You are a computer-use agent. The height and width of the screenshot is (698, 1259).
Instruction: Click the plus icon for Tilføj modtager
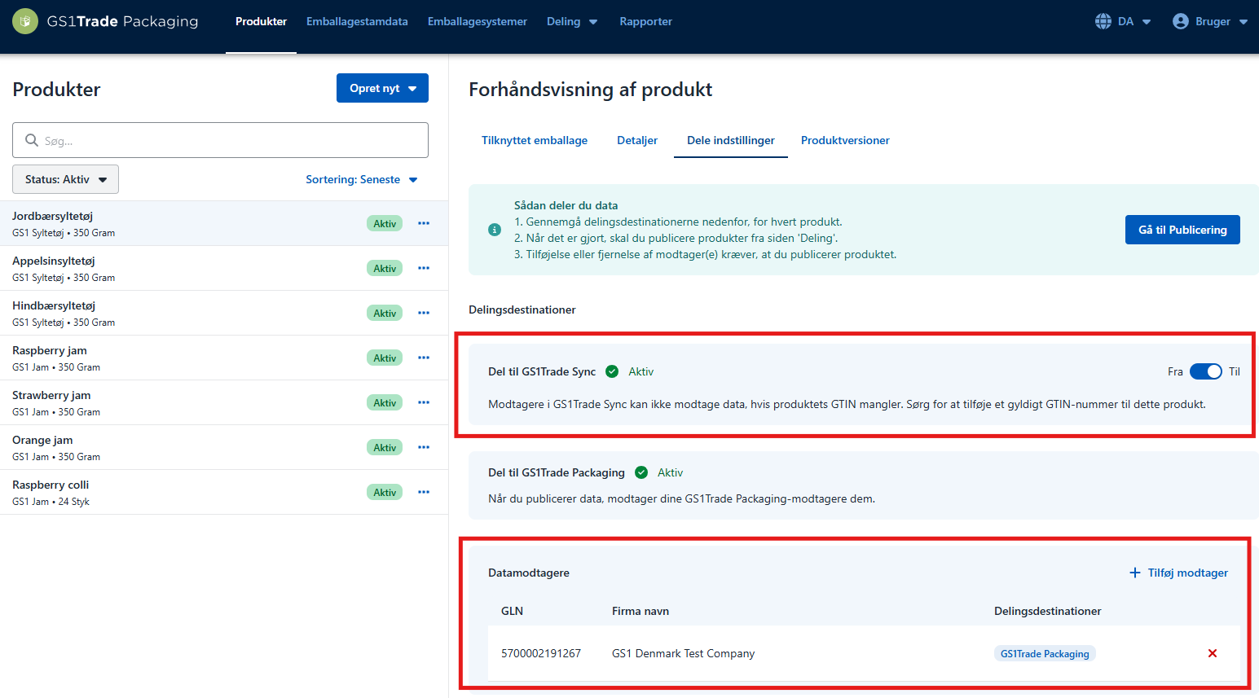click(1135, 573)
